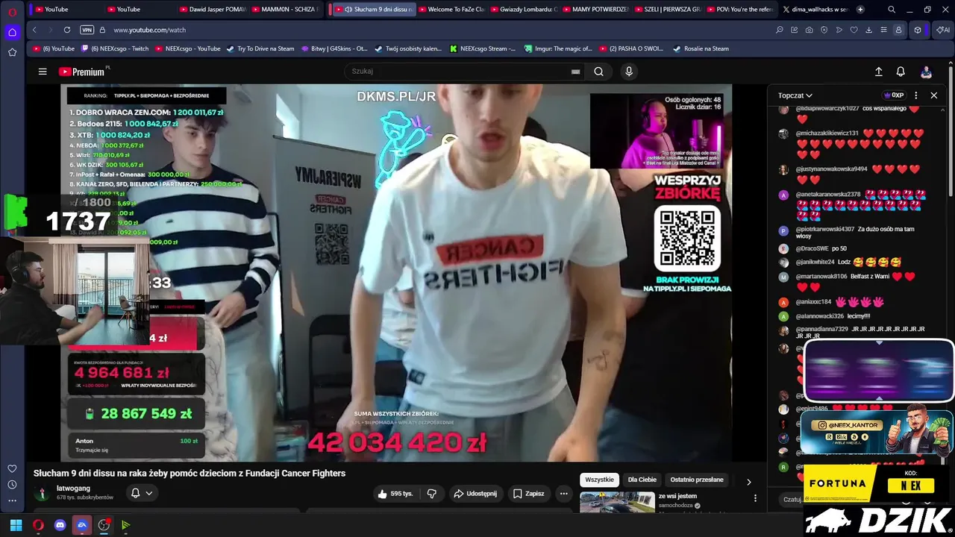The width and height of the screenshot is (955, 537).
Task: Toggle 0XP channel points button in chat
Action: [894, 95]
